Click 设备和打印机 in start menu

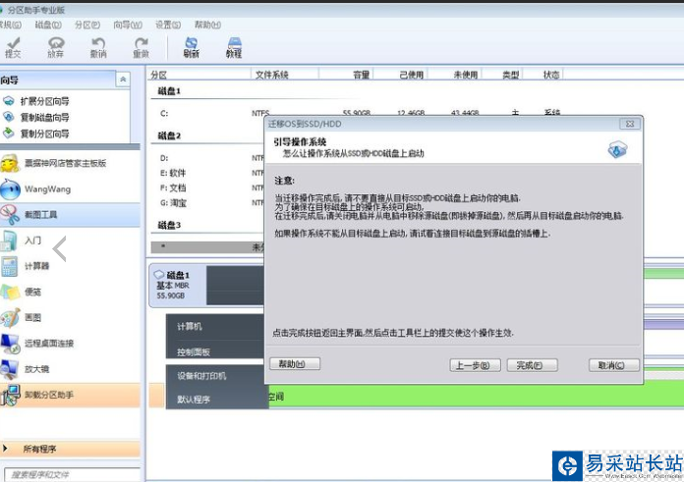(x=201, y=376)
